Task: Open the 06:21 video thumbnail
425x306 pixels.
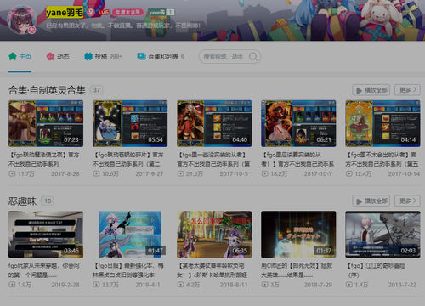Action: point(298,123)
